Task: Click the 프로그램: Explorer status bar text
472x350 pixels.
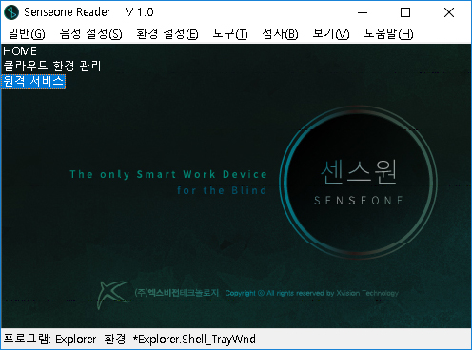Action: (x=49, y=340)
